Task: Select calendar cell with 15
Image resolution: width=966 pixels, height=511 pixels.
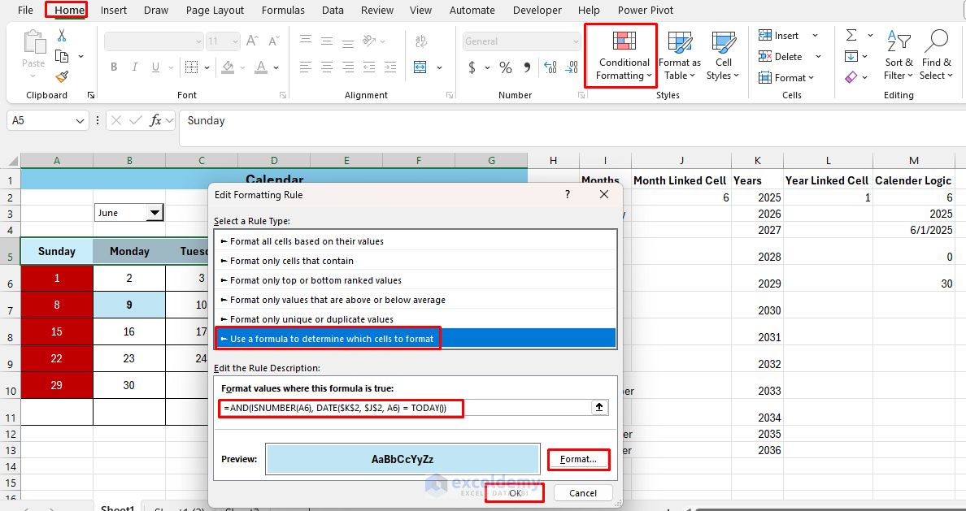Action: coord(57,331)
